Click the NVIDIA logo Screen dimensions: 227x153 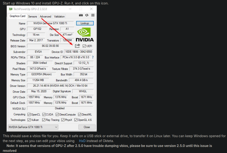coord(85,35)
